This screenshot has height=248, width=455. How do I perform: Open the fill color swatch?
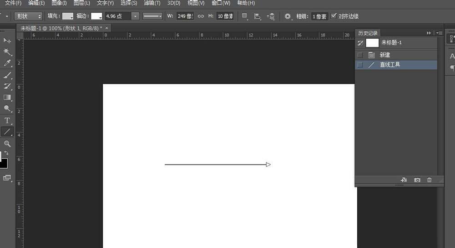tap(68, 16)
